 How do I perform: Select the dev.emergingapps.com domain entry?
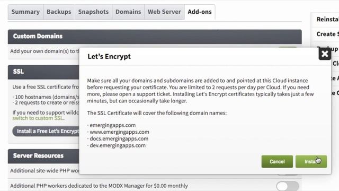(118, 145)
